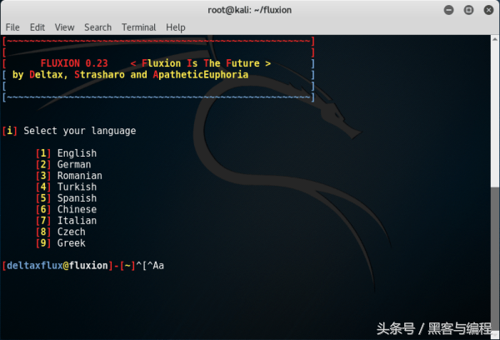This screenshot has height=340, width=500.
Task: Click the Chinese language option
Action: pyautogui.click(x=67, y=209)
